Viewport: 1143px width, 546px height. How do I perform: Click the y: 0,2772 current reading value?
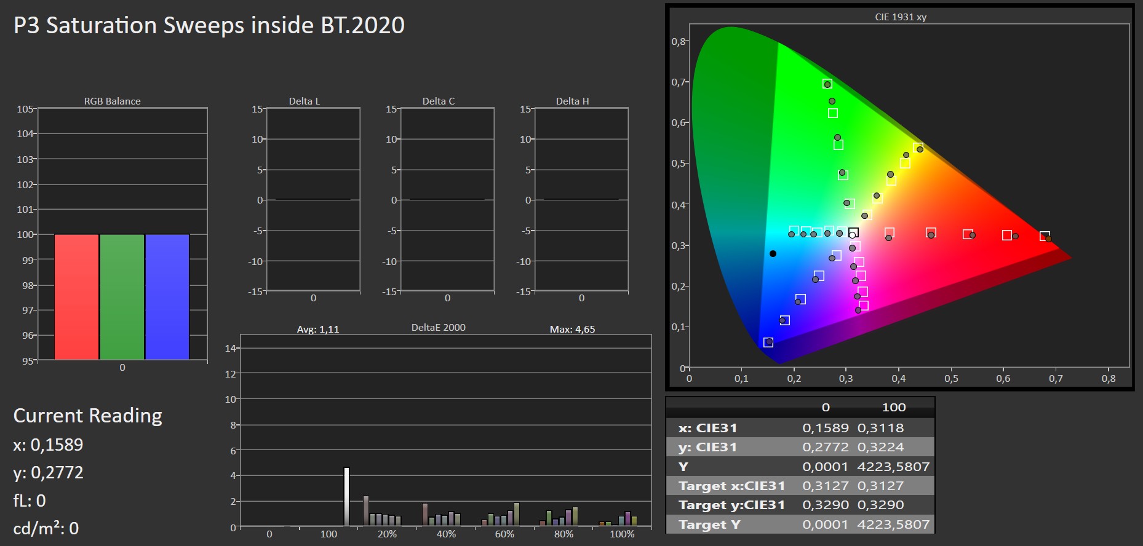[x=48, y=472]
